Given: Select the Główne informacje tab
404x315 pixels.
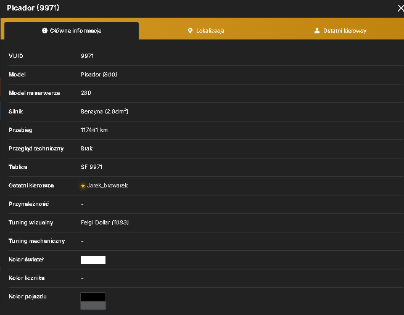Looking at the screenshot, I should point(72,31).
